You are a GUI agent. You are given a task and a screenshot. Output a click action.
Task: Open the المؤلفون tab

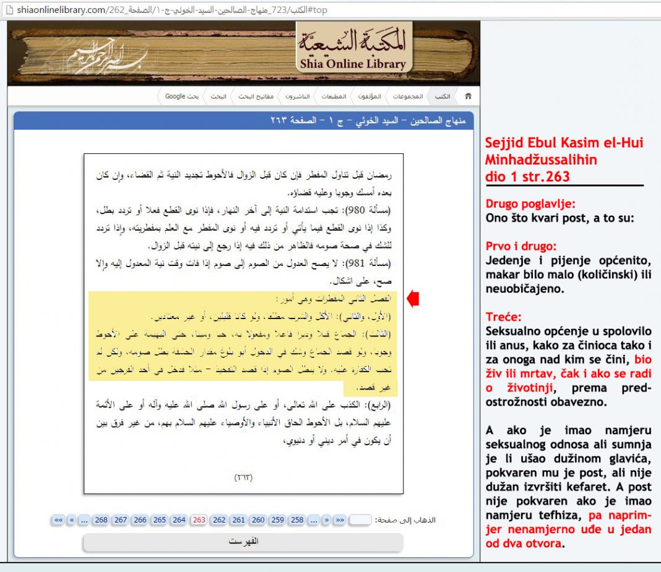(x=369, y=96)
